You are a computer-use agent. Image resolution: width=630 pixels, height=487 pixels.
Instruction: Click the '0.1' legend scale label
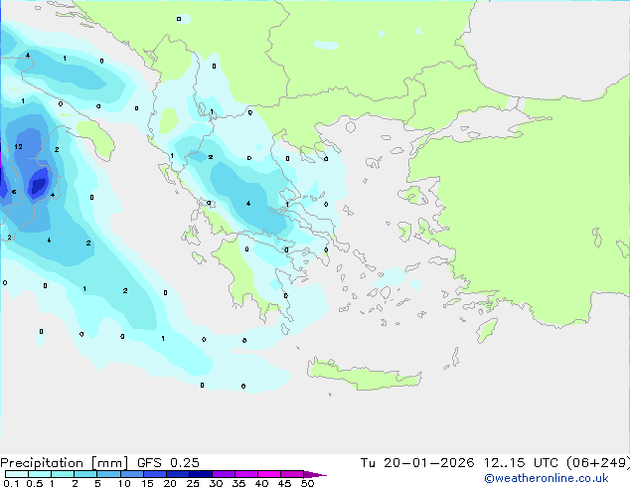[11, 483]
